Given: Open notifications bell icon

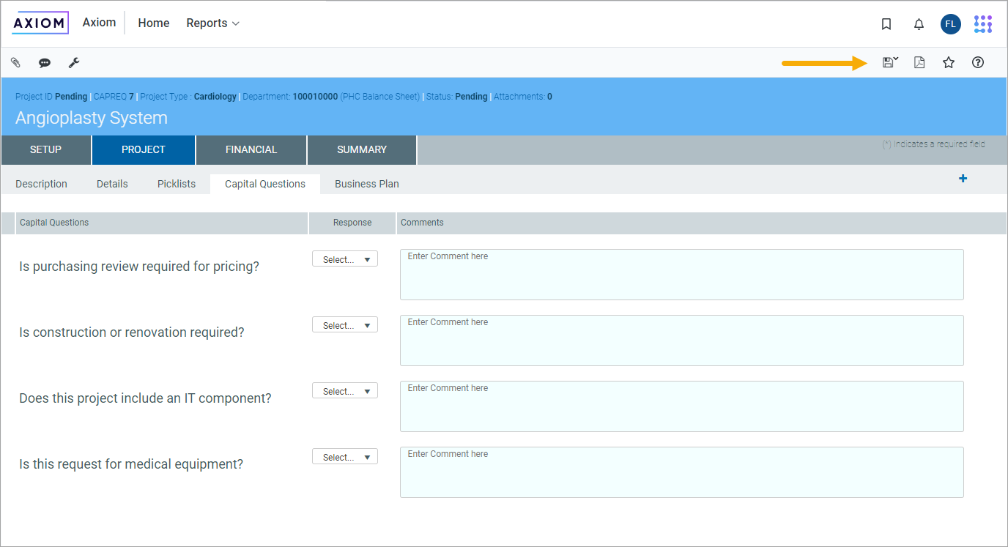Looking at the screenshot, I should 919,24.
